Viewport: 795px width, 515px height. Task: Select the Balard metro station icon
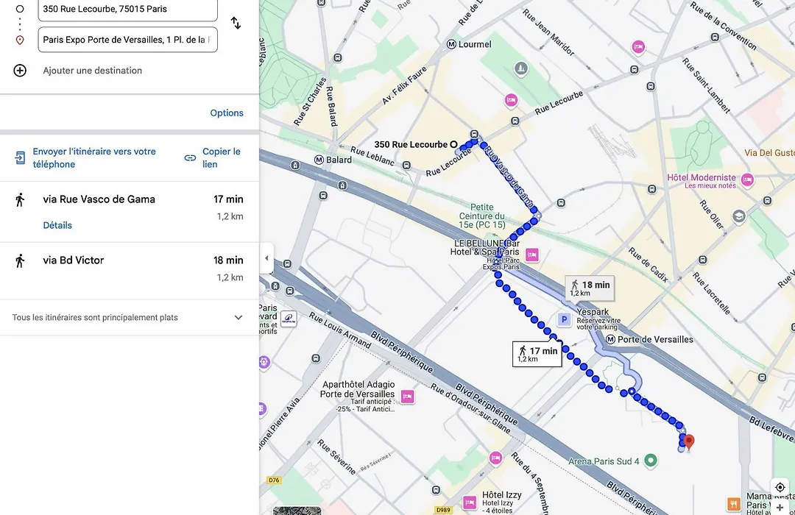[x=319, y=160]
